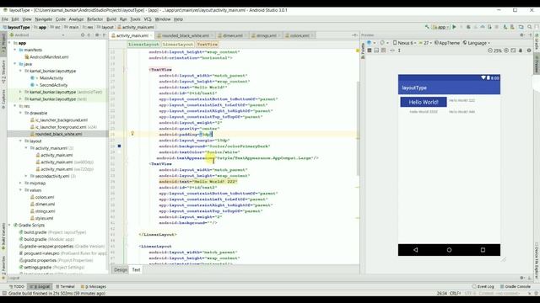The width and height of the screenshot is (540, 303).
Task: Select MainActivity in project tree
Action: (x=51, y=78)
